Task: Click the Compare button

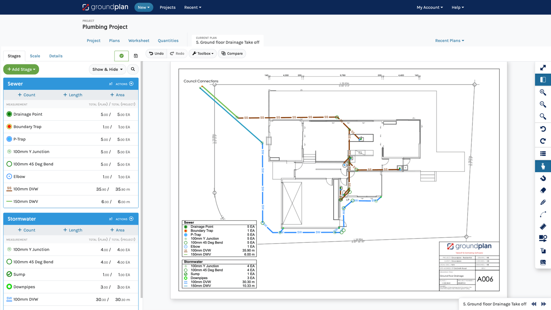Action: [x=232, y=53]
